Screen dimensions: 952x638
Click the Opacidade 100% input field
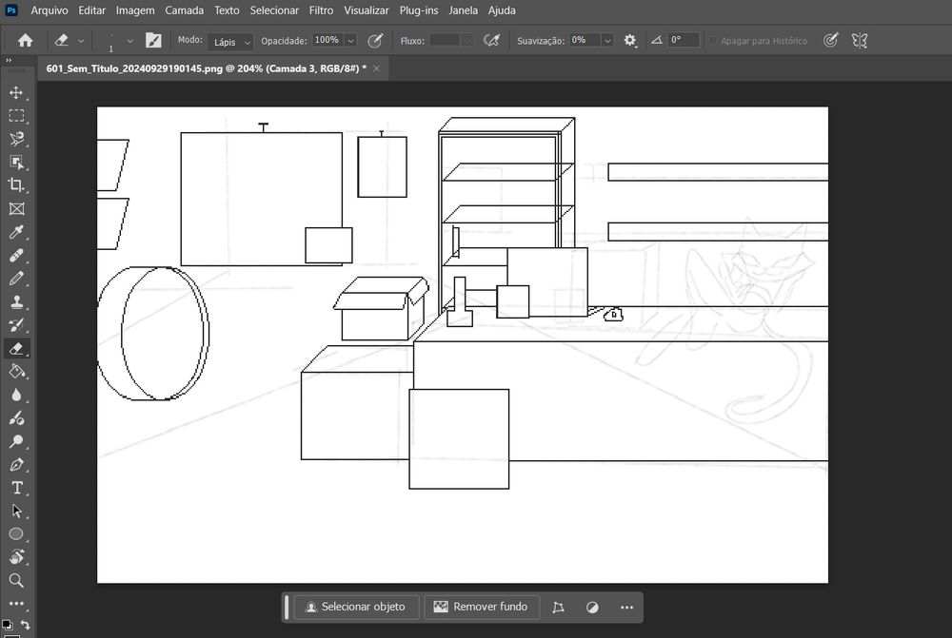pos(327,41)
